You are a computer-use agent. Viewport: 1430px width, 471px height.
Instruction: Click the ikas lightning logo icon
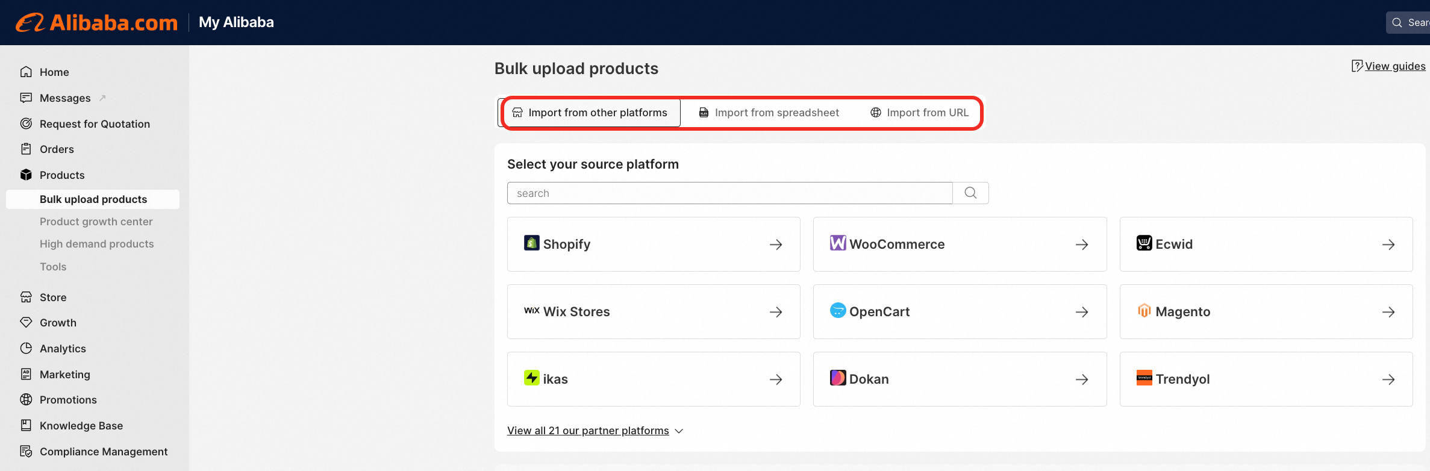[532, 378]
